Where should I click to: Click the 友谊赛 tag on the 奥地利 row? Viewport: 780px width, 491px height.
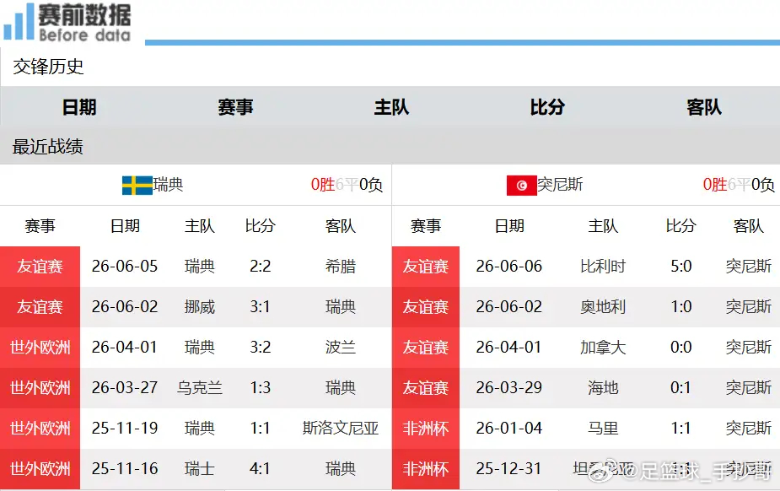(426, 307)
